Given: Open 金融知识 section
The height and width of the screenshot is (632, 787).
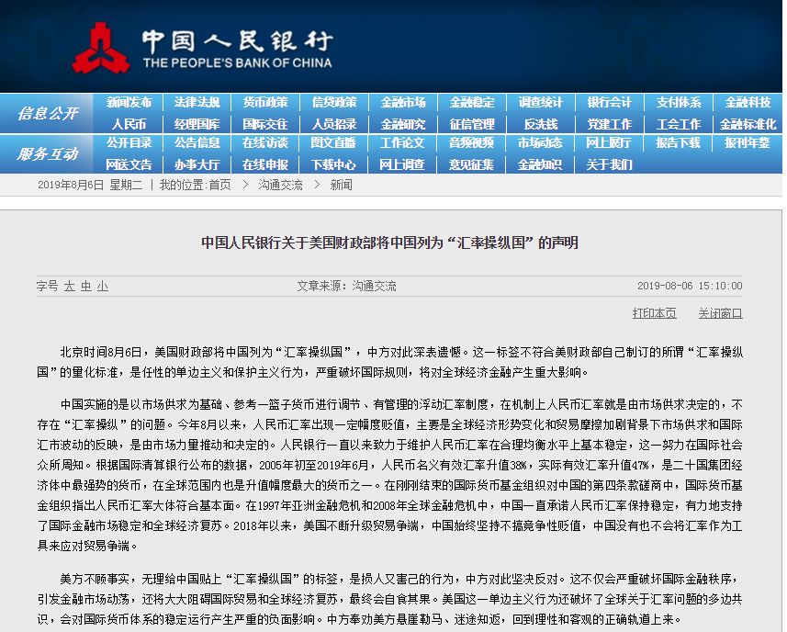Looking at the screenshot, I should 540,164.
